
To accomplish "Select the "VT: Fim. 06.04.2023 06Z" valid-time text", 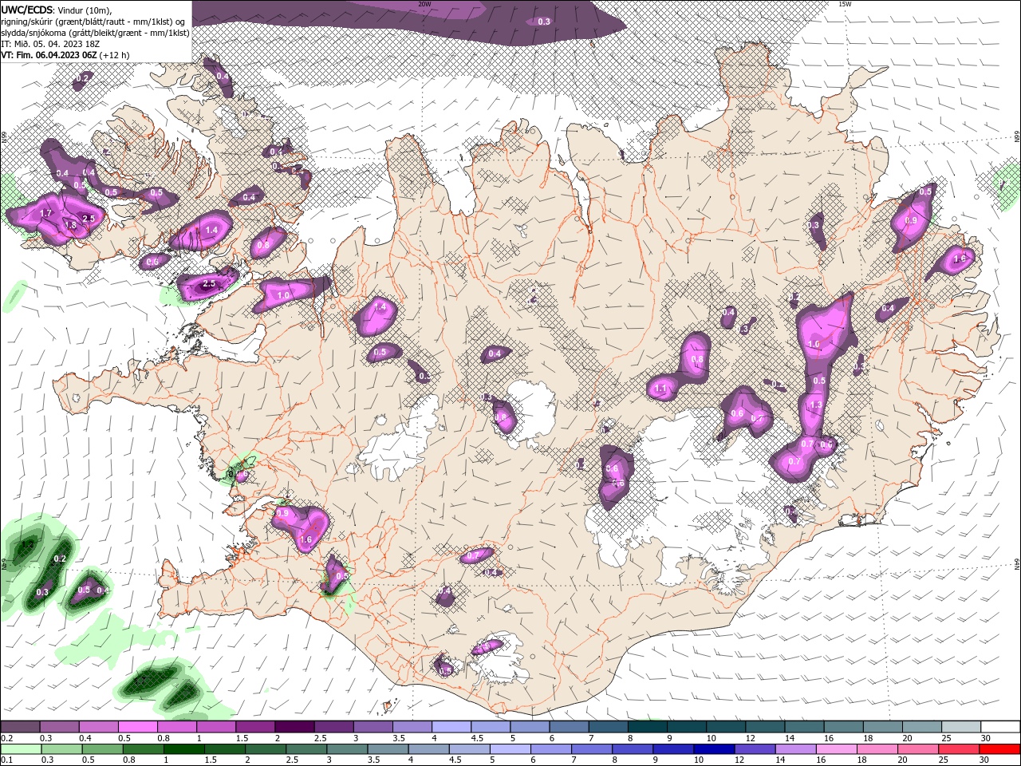I will coord(49,55).
